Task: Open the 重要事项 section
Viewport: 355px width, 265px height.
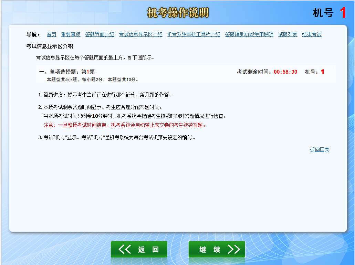Action: click(70, 34)
